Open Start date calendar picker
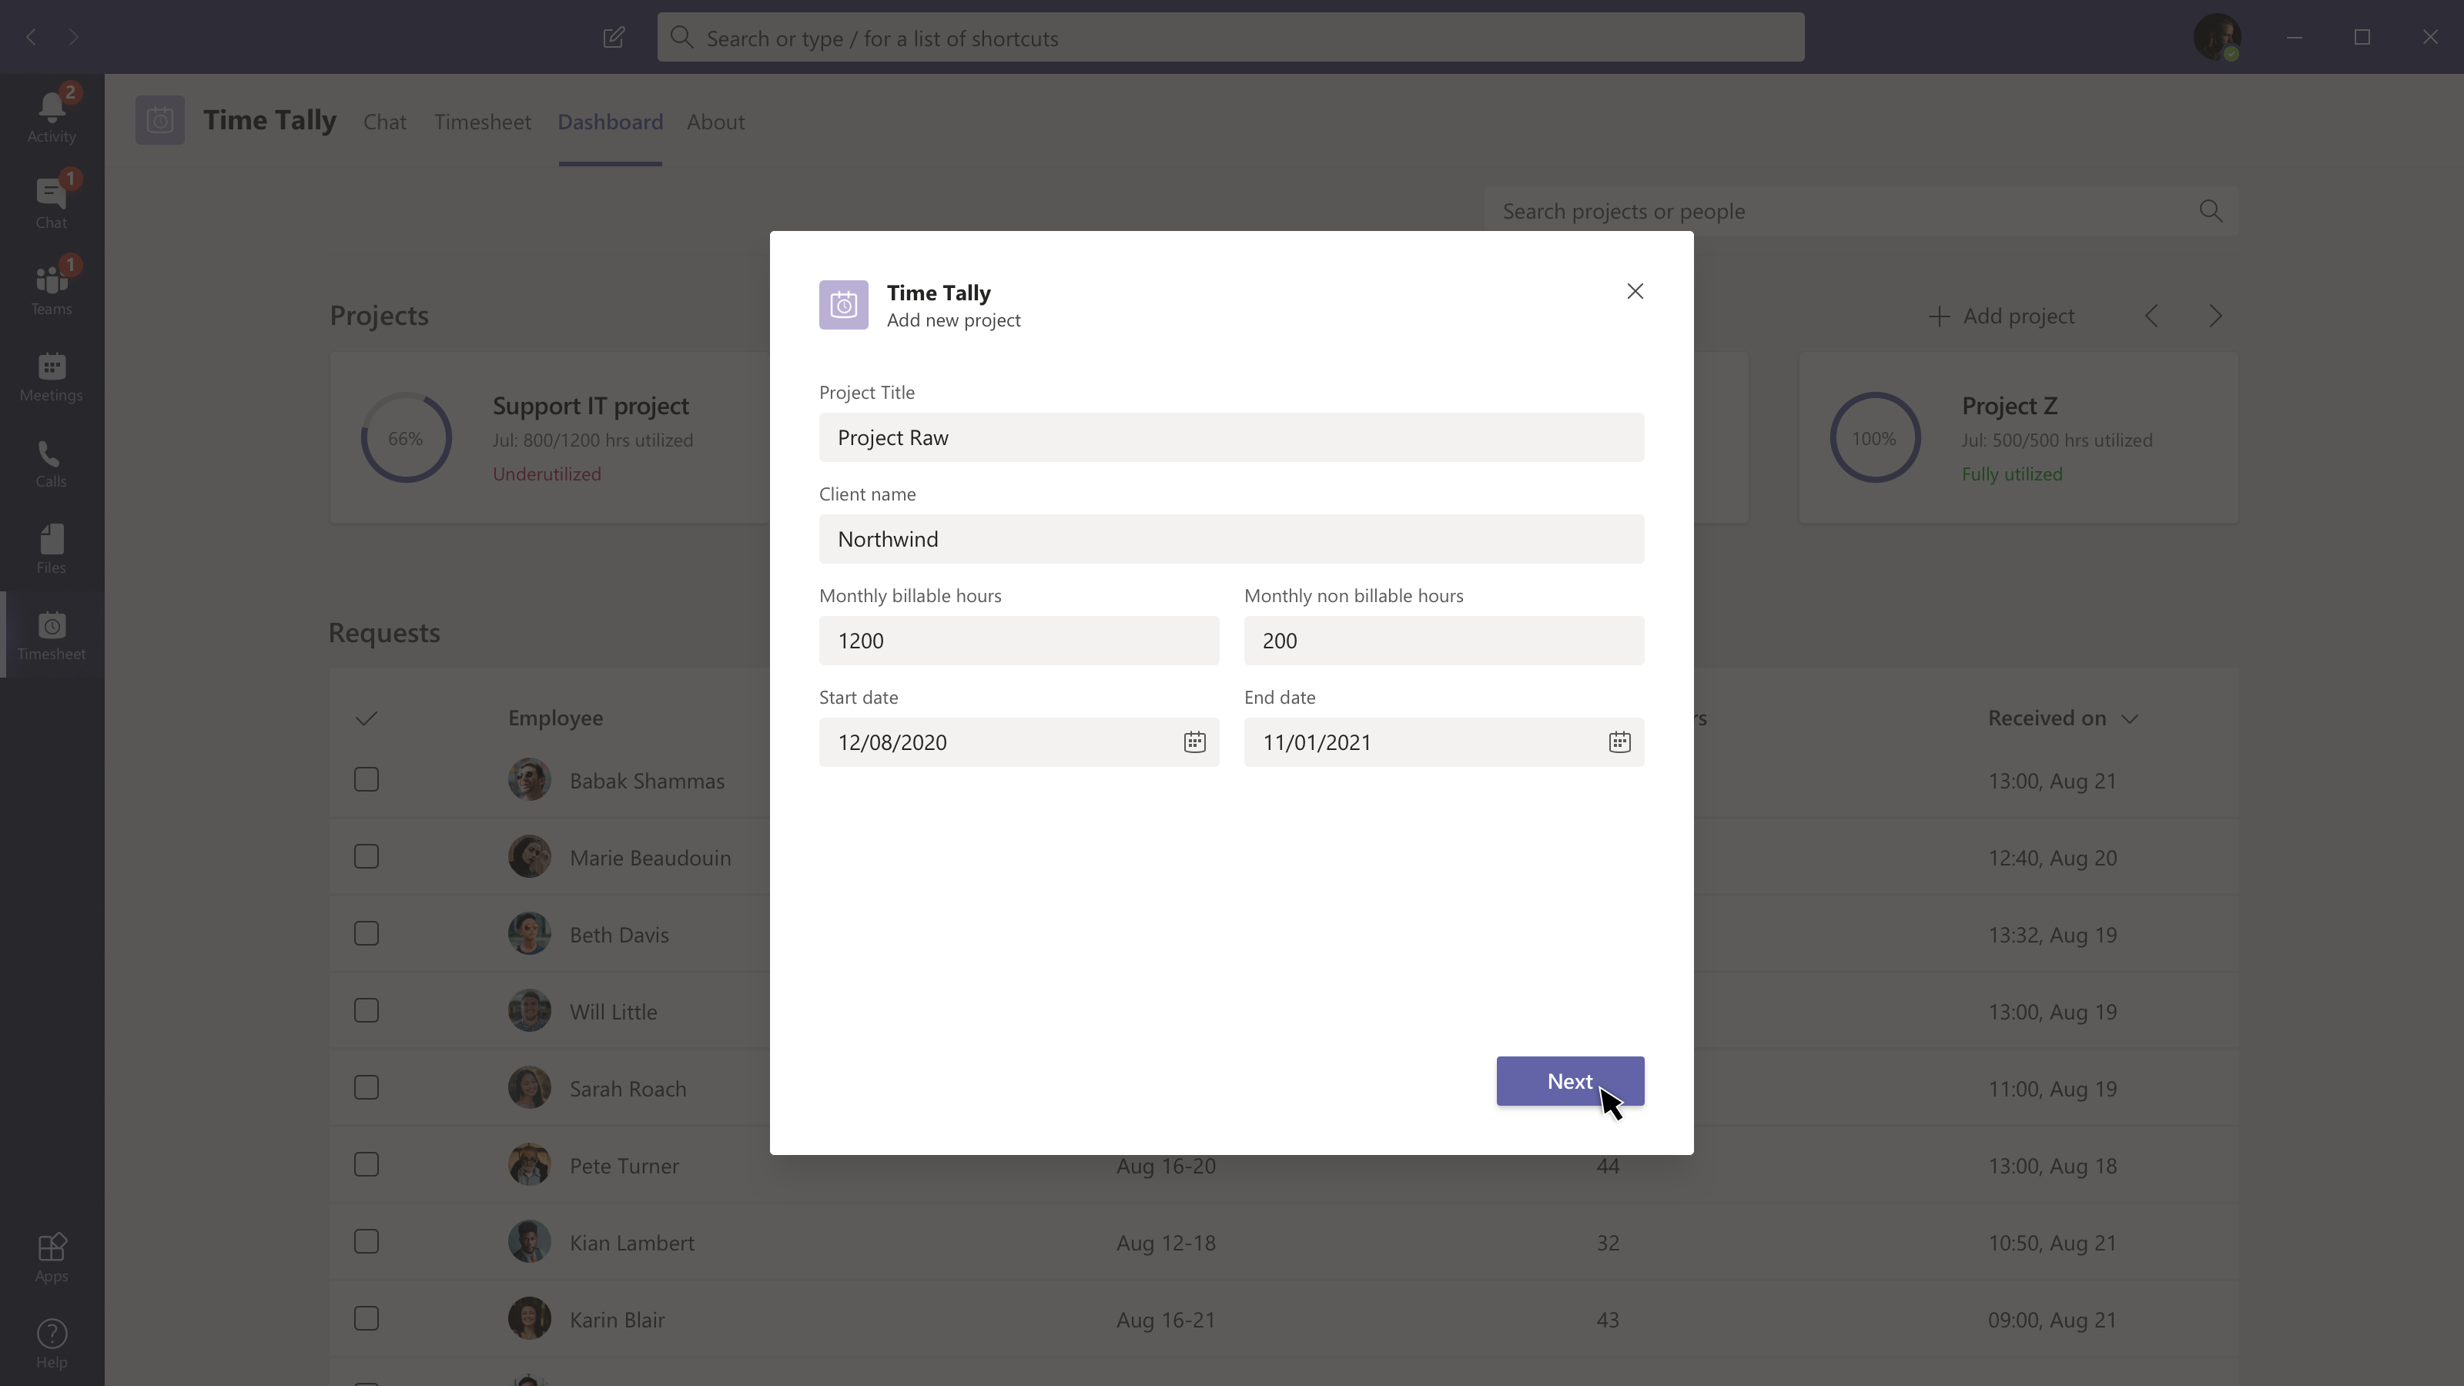Image resolution: width=2464 pixels, height=1386 pixels. [x=1195, y=742]
